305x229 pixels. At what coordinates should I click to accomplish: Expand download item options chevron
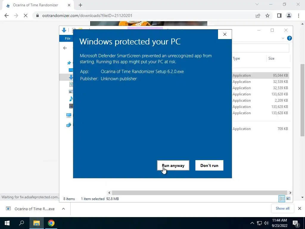point(63,209)
